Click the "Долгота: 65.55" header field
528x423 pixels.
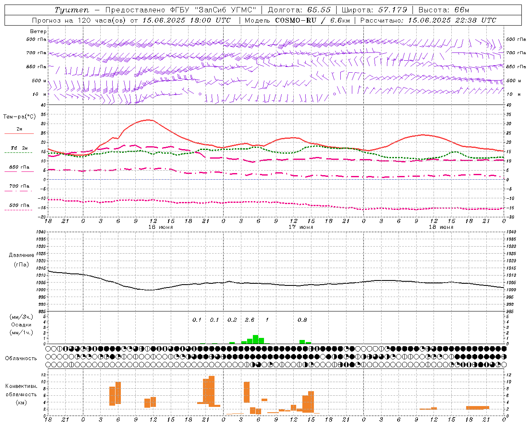pos(299,10)
